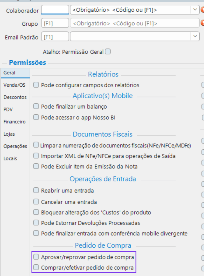Enable Reabrir uma entrada permission
The height and width of the screenshot is (276, 204).
tap(36, 190)
